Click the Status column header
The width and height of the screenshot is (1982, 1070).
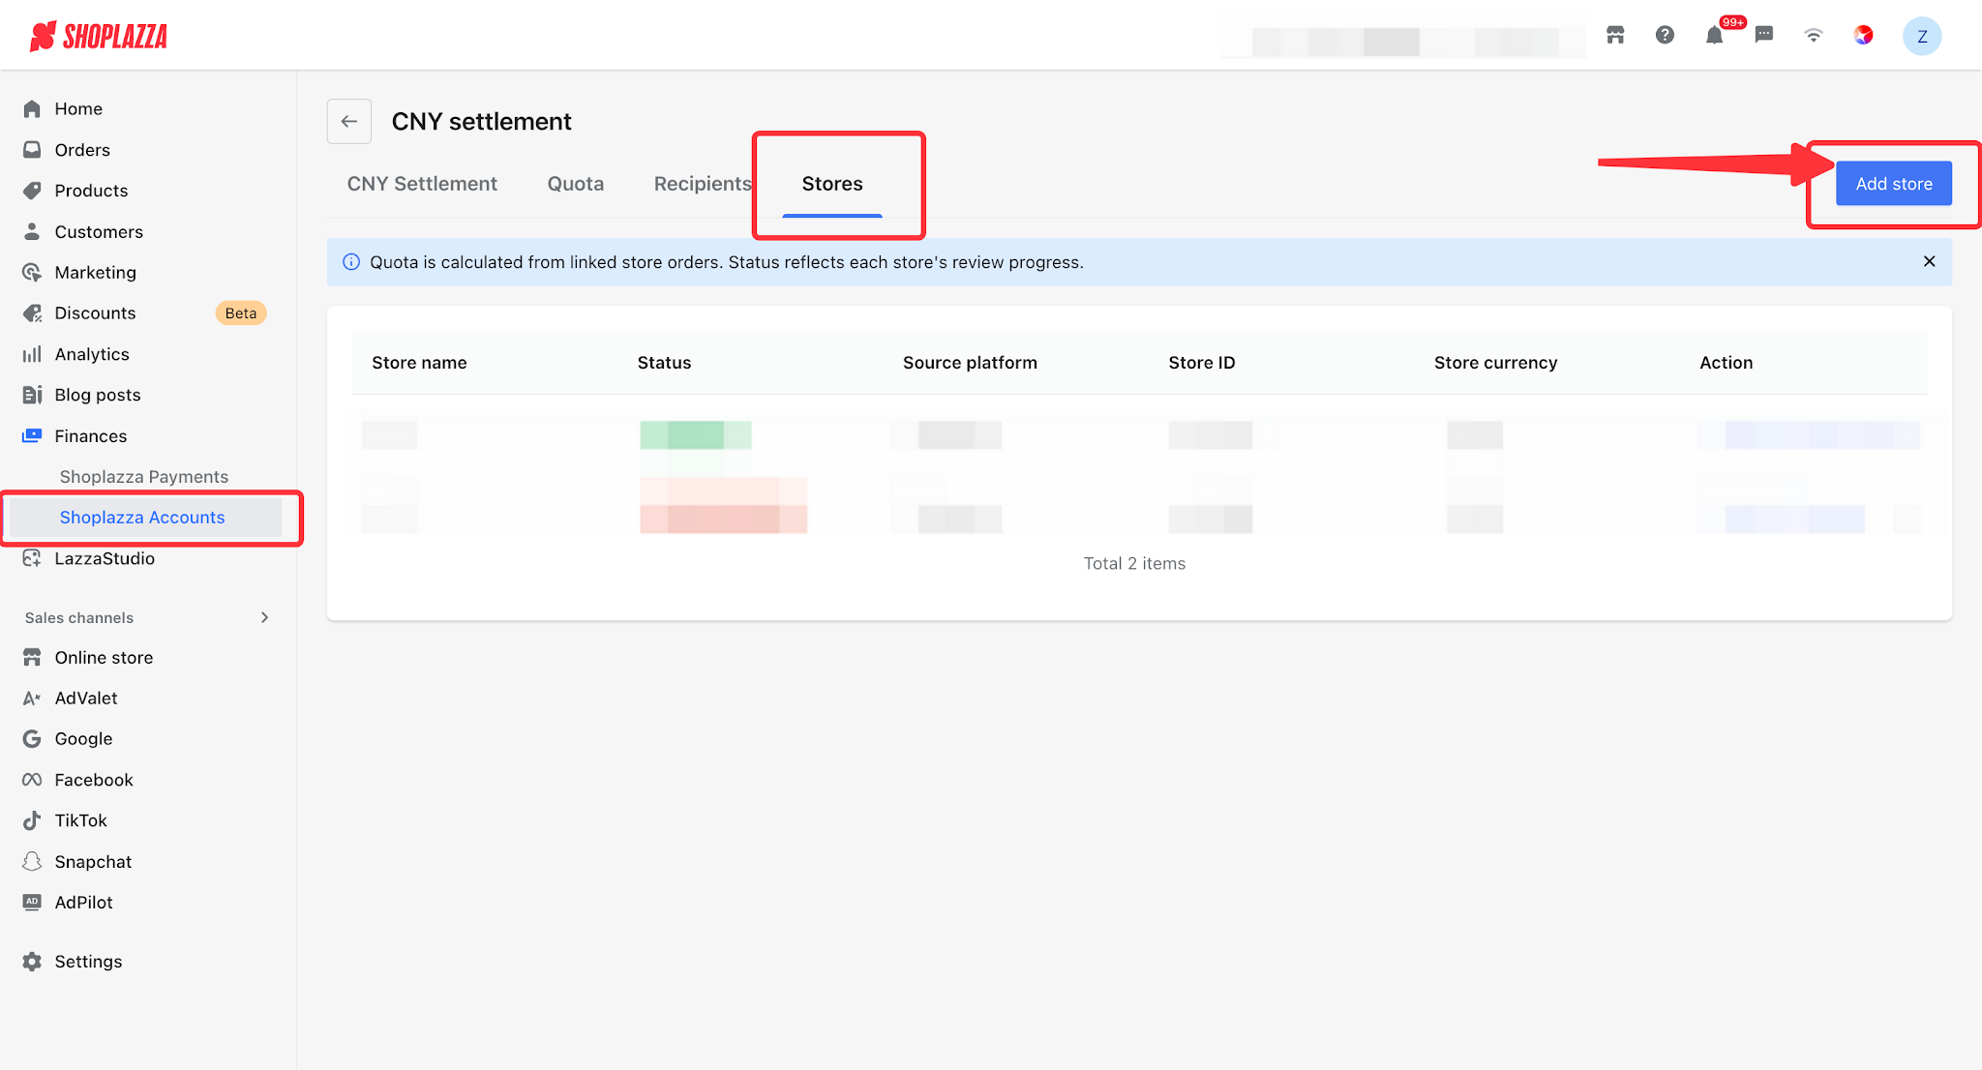click(664, 363)
